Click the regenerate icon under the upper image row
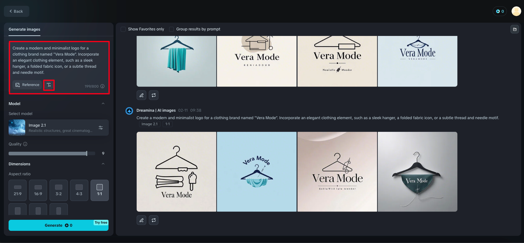This screenshot has height=243, width=524. [x=154, y=95]
